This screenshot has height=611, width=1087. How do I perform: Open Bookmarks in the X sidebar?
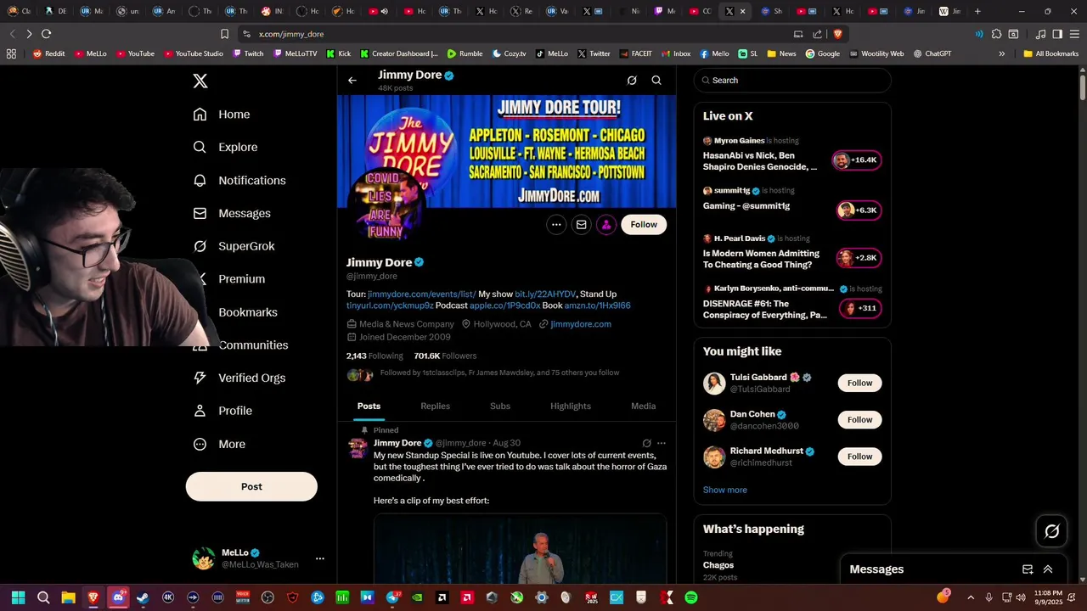[x=248, y=312]
